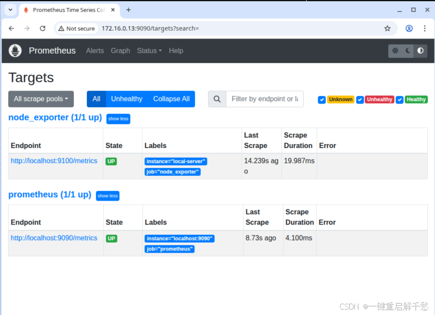Open the Graph page
435x315 pixels.
point(121,51)
